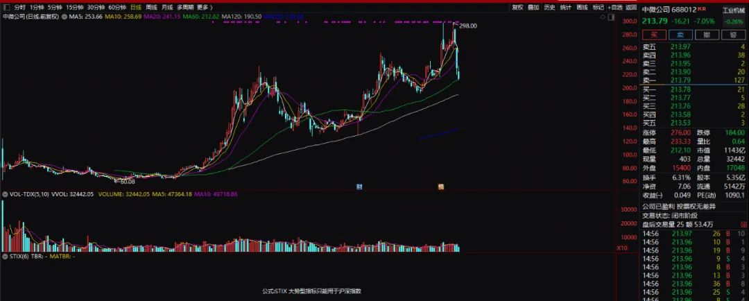
Task: Add stock via +自选 button
Action: point(614,7)
